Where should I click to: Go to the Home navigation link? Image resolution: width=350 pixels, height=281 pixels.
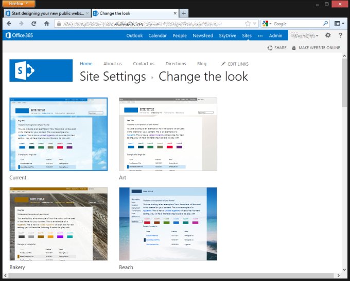(86, 64)
